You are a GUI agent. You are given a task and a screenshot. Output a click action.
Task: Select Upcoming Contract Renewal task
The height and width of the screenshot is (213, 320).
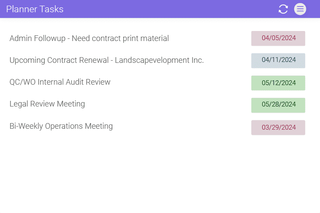click(107, 60)
